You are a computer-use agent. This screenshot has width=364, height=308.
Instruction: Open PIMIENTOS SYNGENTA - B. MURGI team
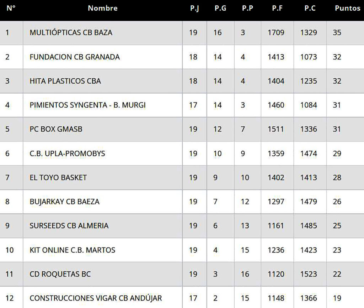[87, 105]
